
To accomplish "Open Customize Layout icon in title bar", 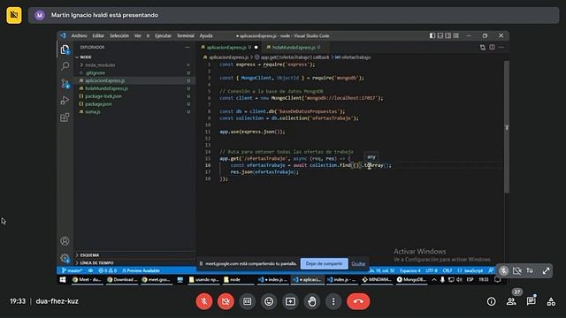I will pos(456,35).
